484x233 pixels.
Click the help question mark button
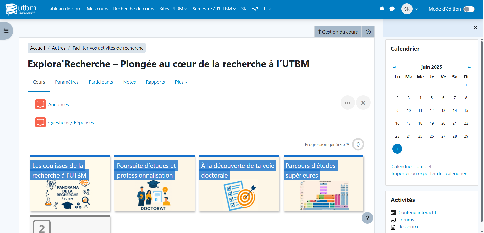tap(367, 218)
